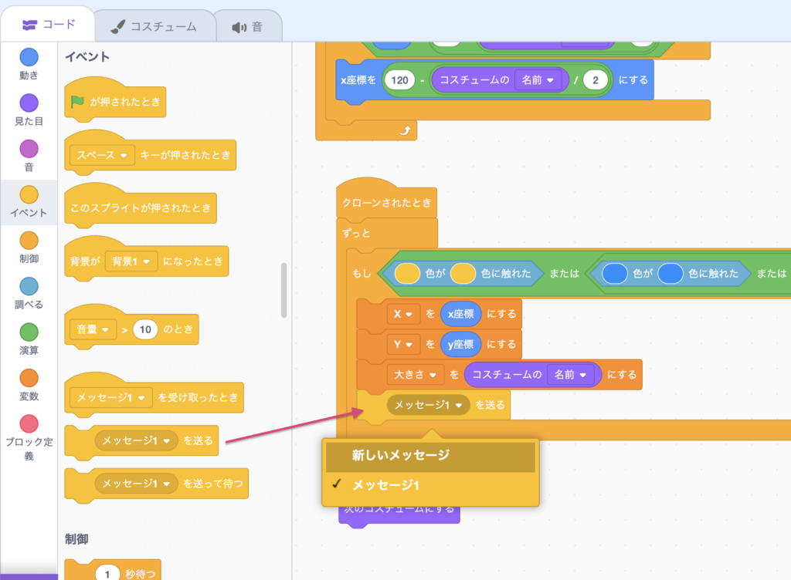Select the 変数 block category
Screen dimensions: 791x580
[x=29, y=385]
